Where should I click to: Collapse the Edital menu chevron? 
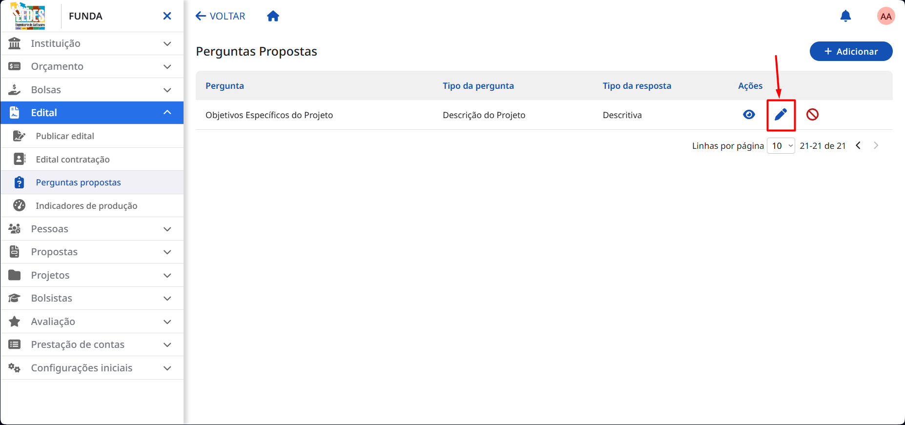[167, 113]
